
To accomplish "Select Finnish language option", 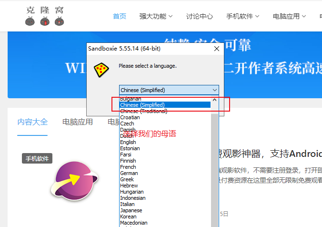I will [165, 161].
